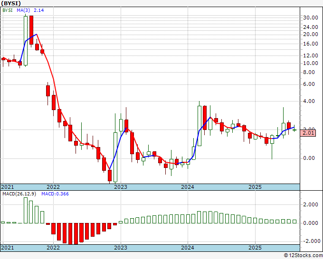Click 2025 on the MACD panel timeline

[255, 248]
